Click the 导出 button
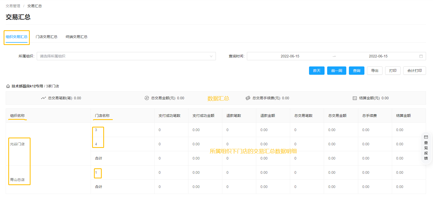Image resolution: width=433 pixels, height=204 pixels. 375,71
